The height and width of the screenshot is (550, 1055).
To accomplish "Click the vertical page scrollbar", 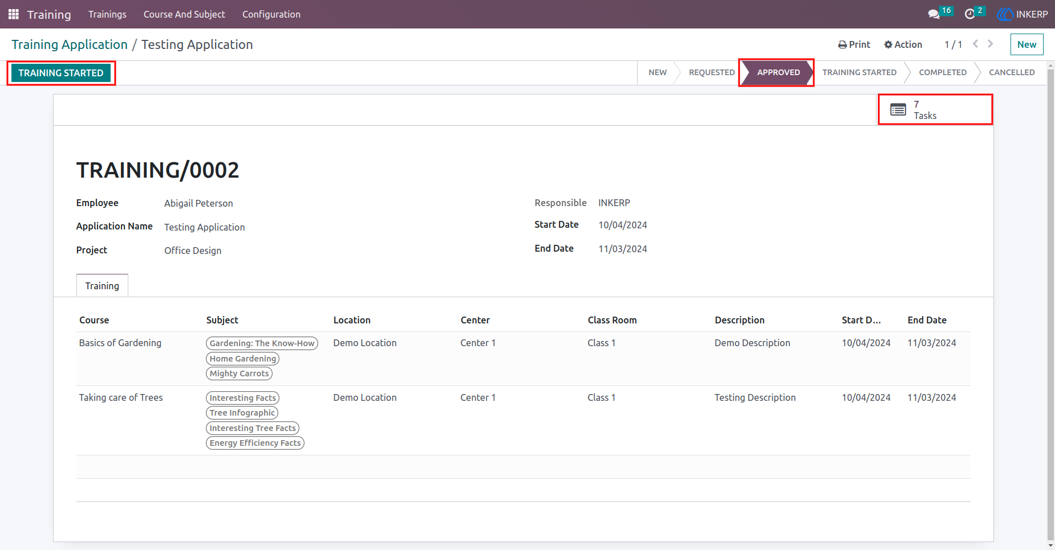I will (1050, 307).
